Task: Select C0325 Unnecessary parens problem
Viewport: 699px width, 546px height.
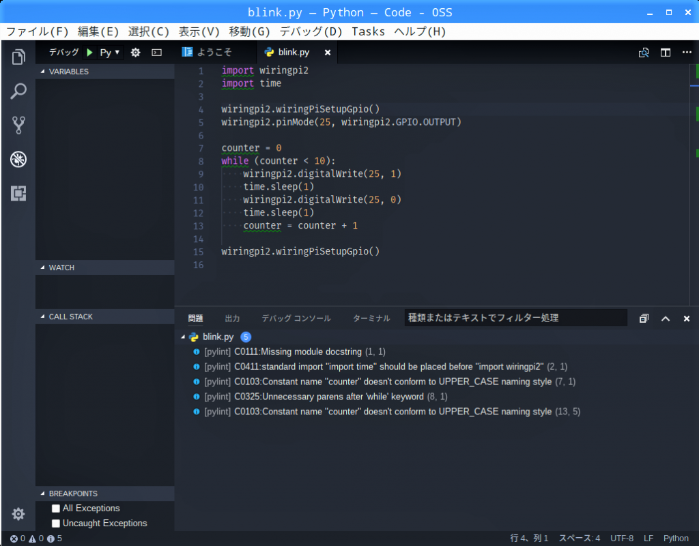Action: [437, 397]
